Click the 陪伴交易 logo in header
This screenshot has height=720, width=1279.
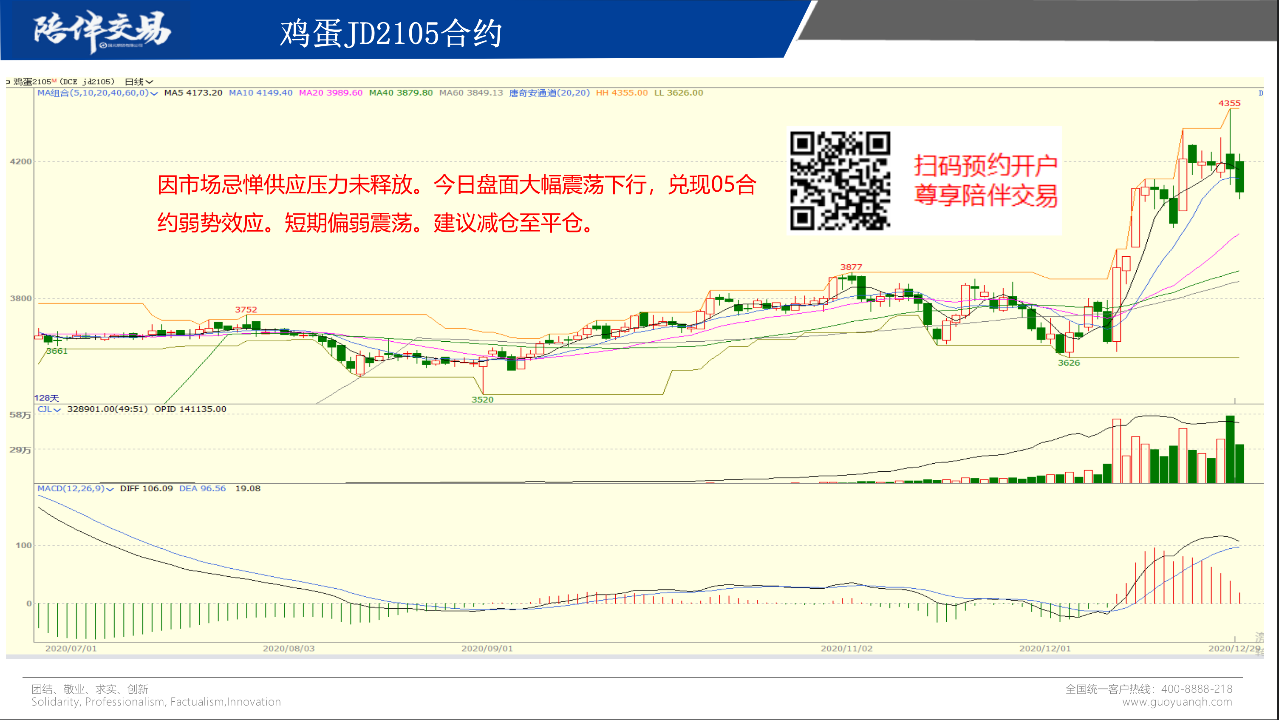click(x=102, y=31)
